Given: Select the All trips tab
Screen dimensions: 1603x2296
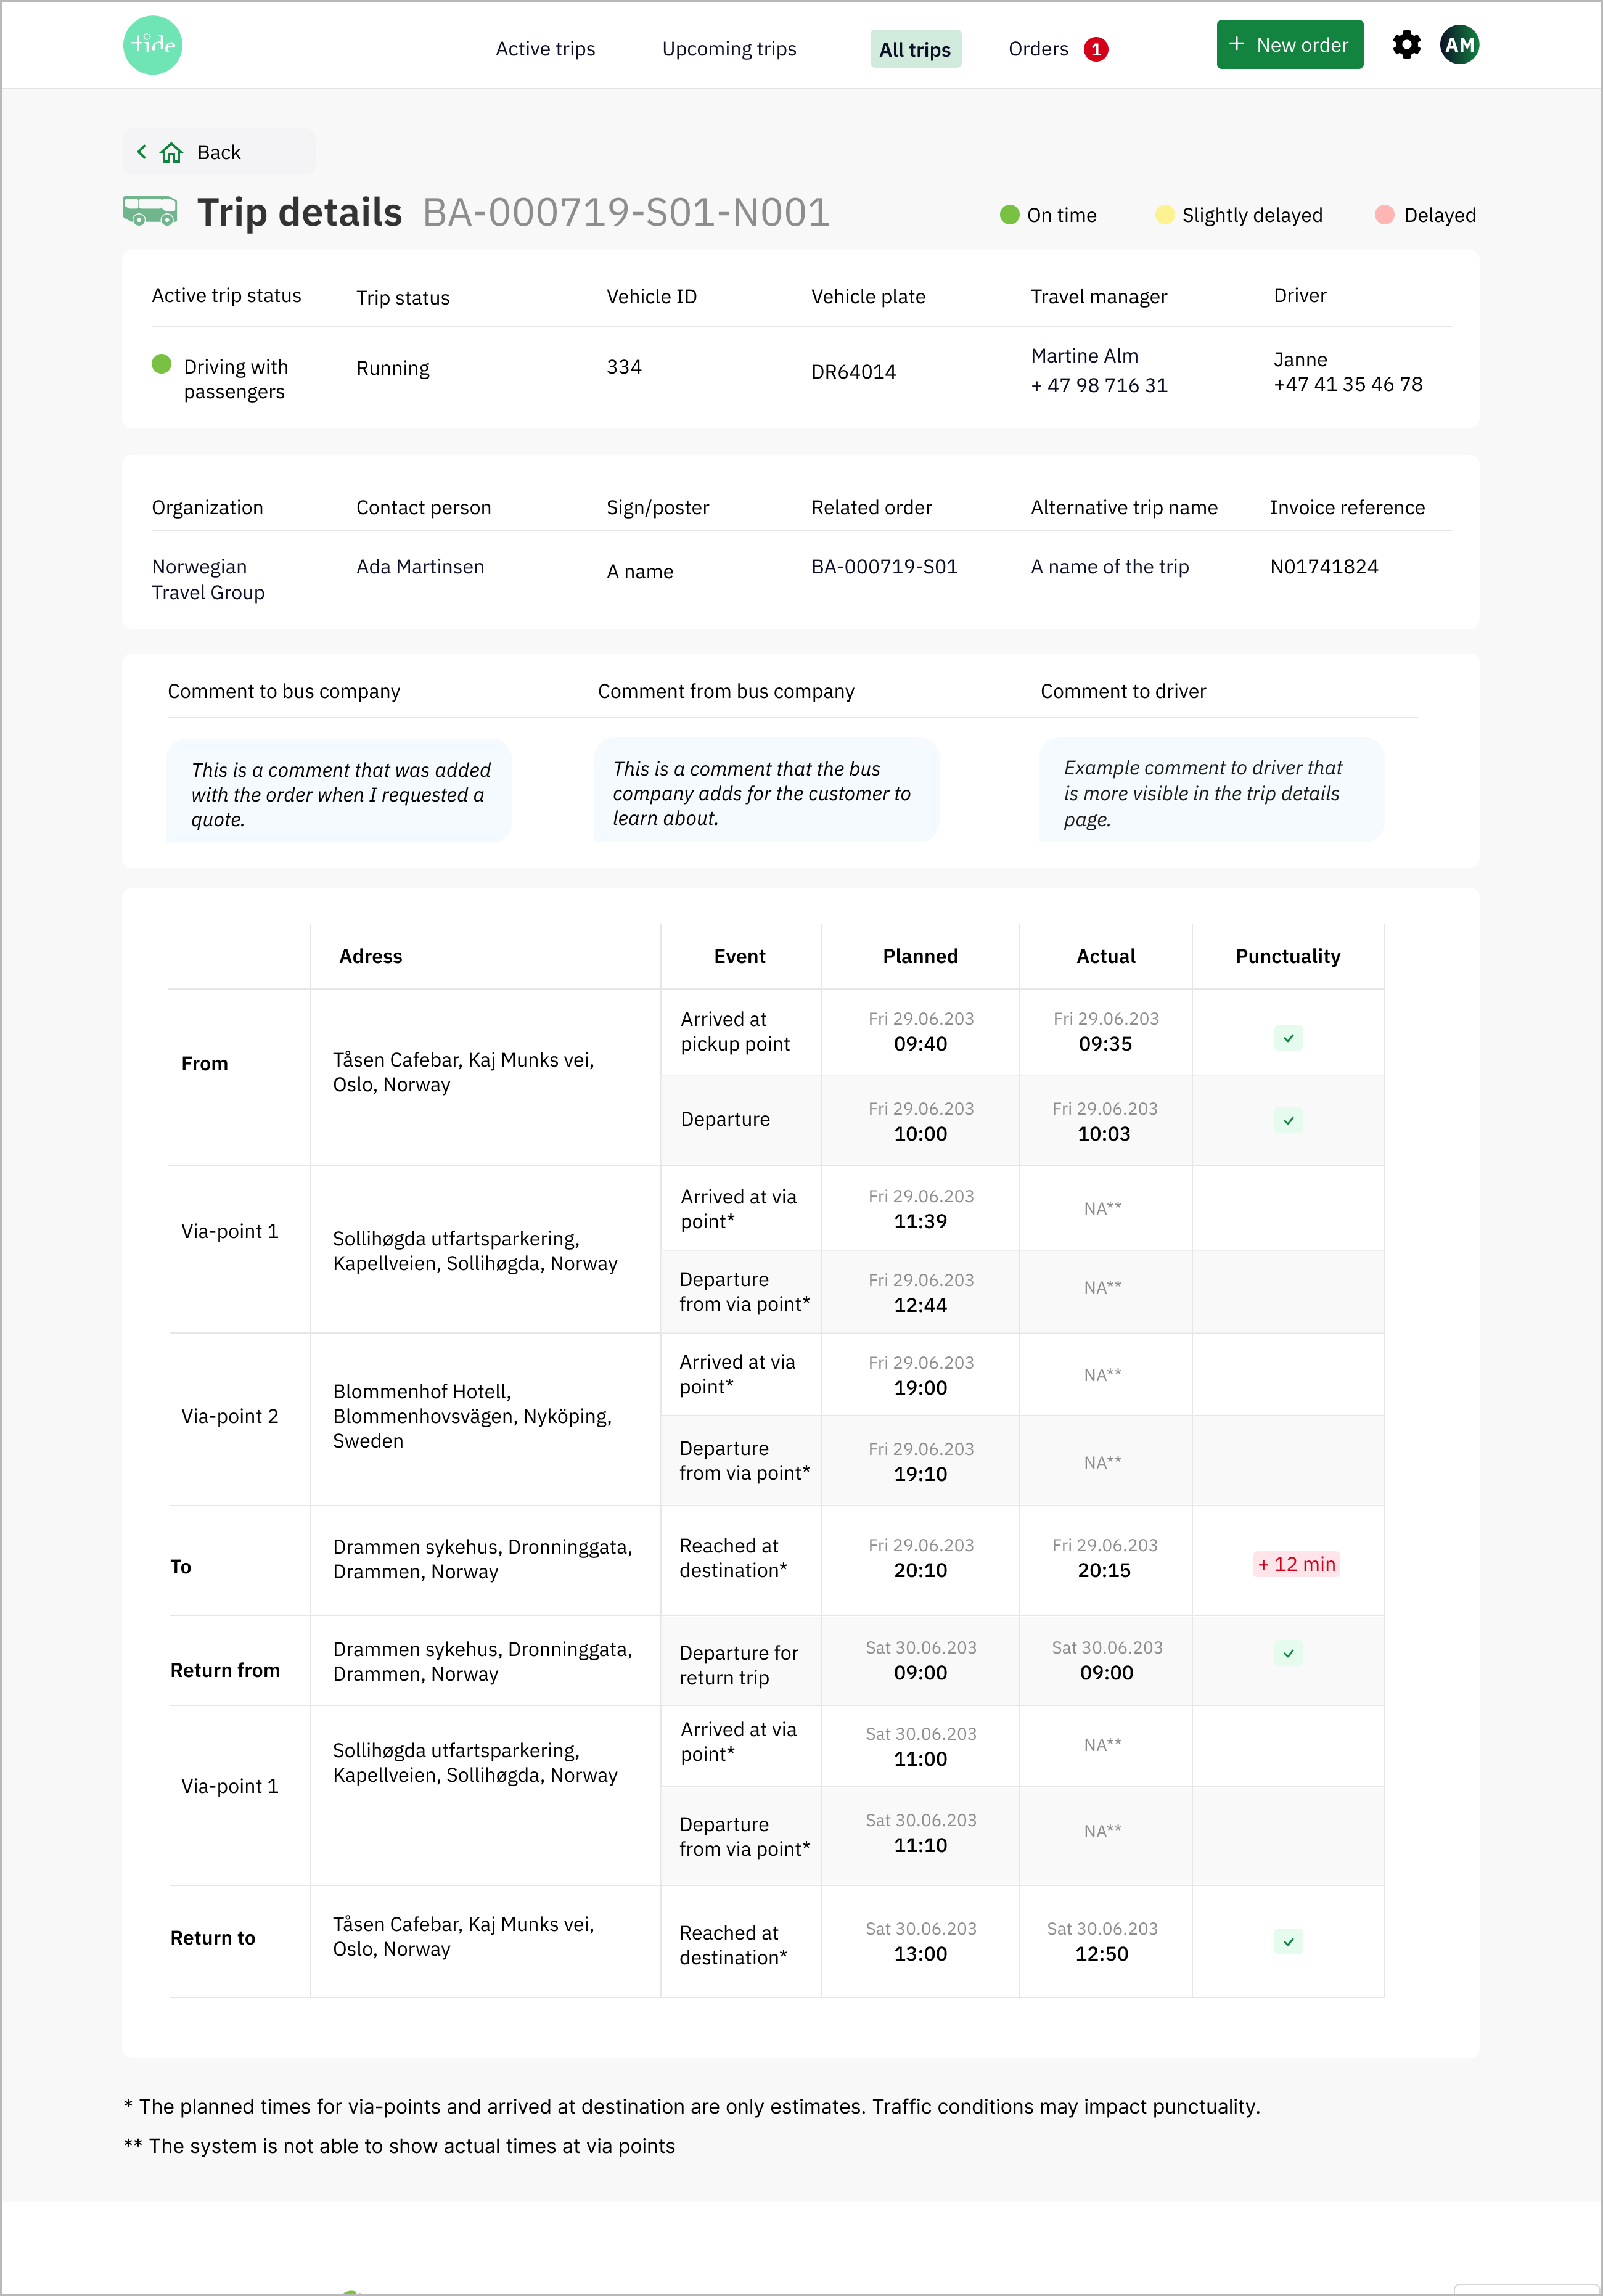Looking at the screenshot, I should (x=915, y=49).
